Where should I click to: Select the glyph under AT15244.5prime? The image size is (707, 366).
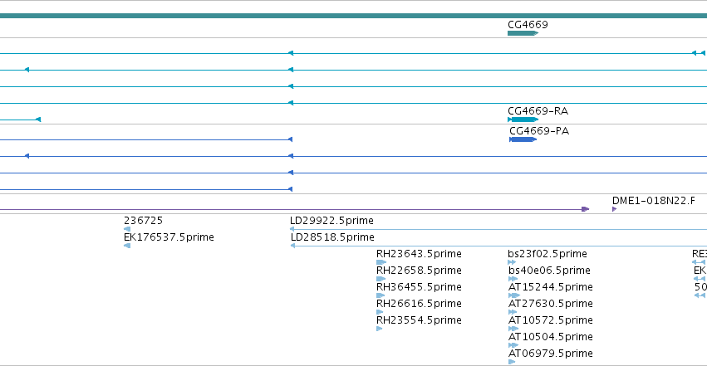(x=513, y=295)
